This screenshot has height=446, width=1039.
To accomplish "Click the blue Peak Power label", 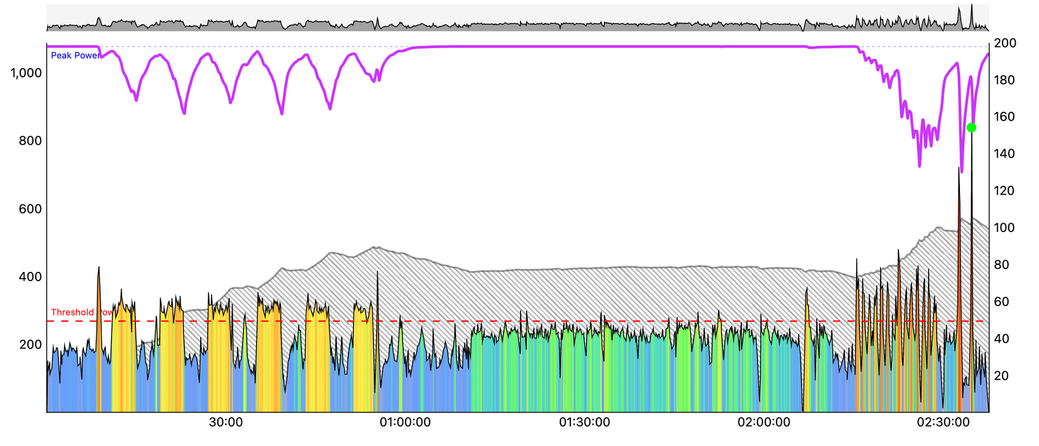I will pos(75,55).
